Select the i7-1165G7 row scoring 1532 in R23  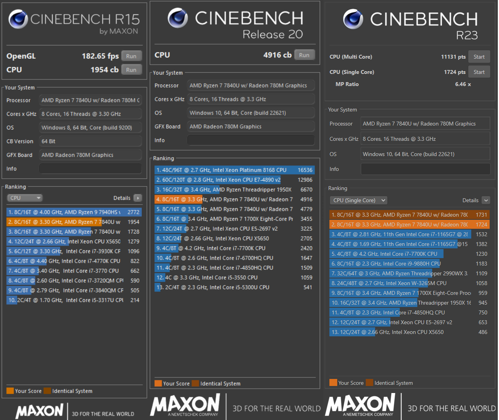point(410,234)
